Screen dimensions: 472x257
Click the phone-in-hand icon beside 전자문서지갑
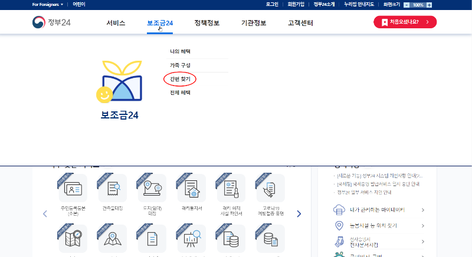(339, 242)
